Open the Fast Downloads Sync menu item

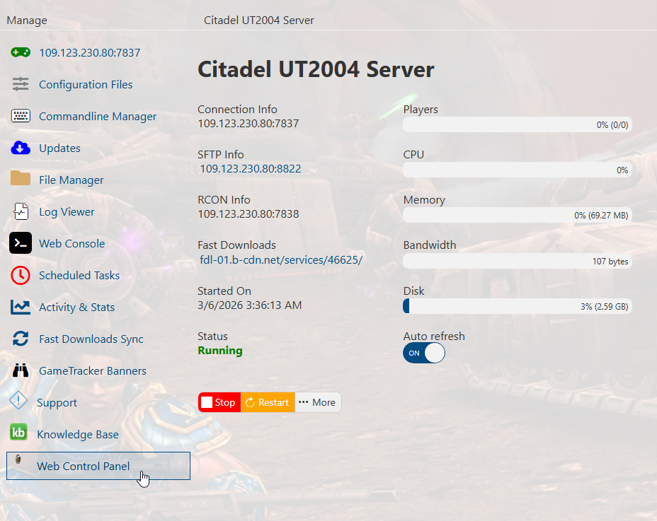(91, 339)
